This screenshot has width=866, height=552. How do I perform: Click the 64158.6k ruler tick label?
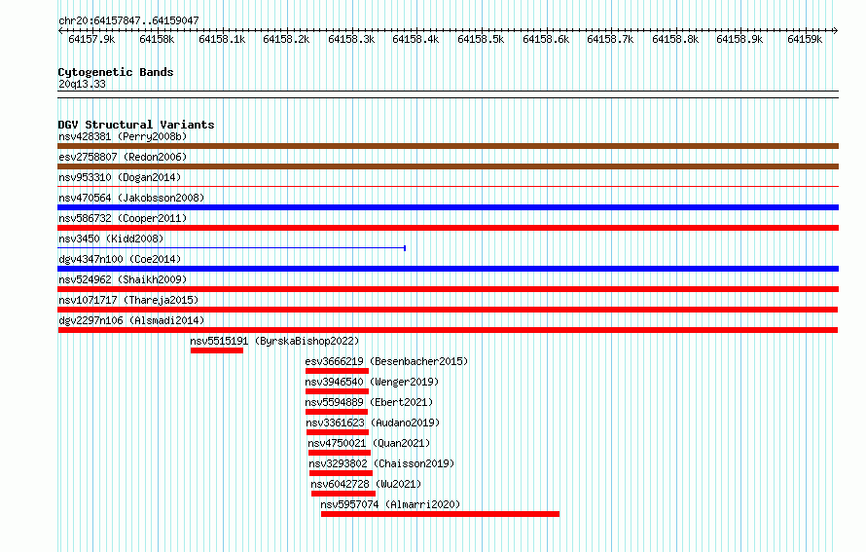pos(546,39)
